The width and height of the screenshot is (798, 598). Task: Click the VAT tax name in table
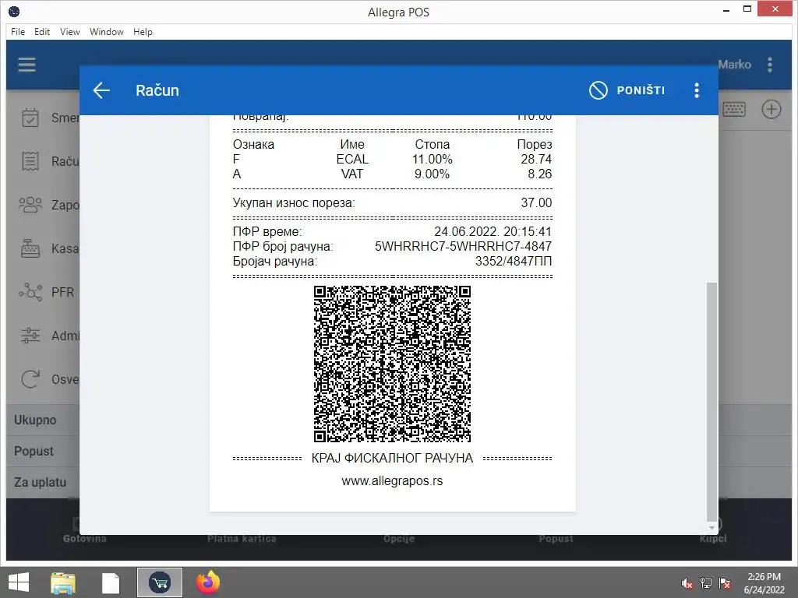tap(352, 174)
